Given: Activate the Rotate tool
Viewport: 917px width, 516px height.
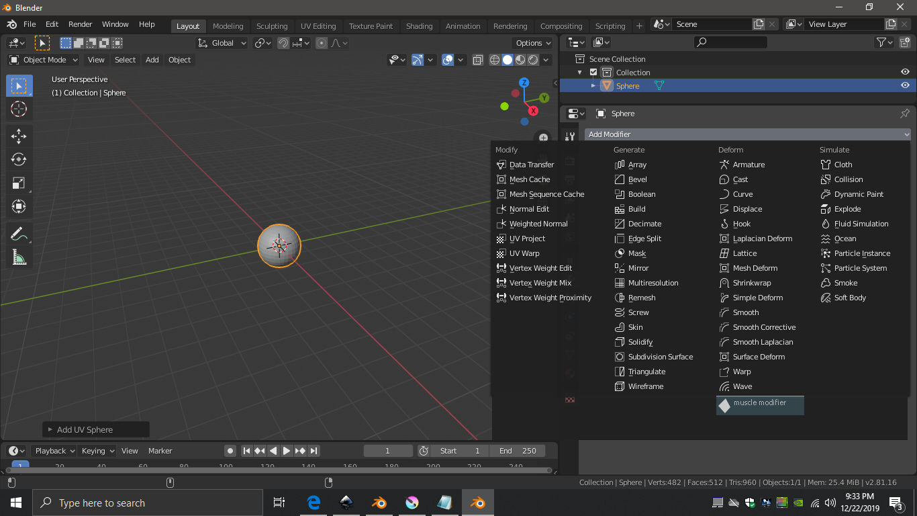Looking at the screenshot, I should 19,159.
